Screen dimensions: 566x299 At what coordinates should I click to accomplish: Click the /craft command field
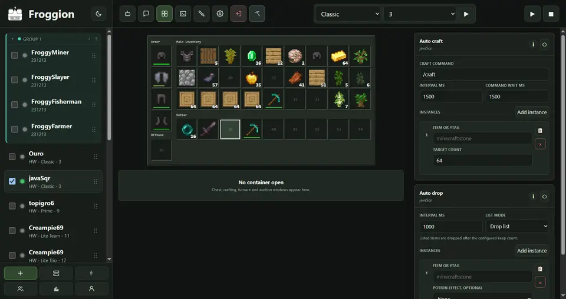tap(483, 74)
